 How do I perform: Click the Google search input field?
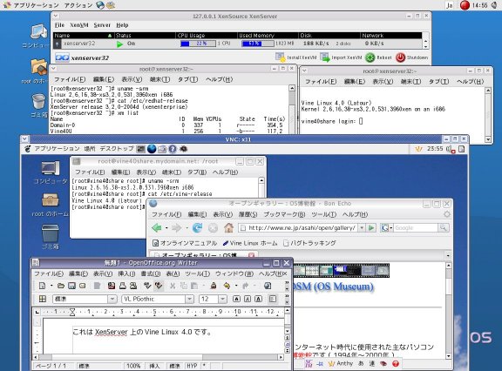point(416,227)
